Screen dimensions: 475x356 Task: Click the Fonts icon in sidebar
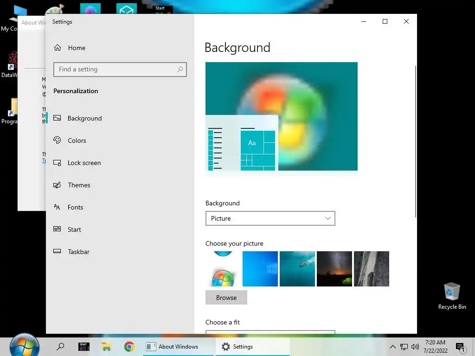click(57, 207)
